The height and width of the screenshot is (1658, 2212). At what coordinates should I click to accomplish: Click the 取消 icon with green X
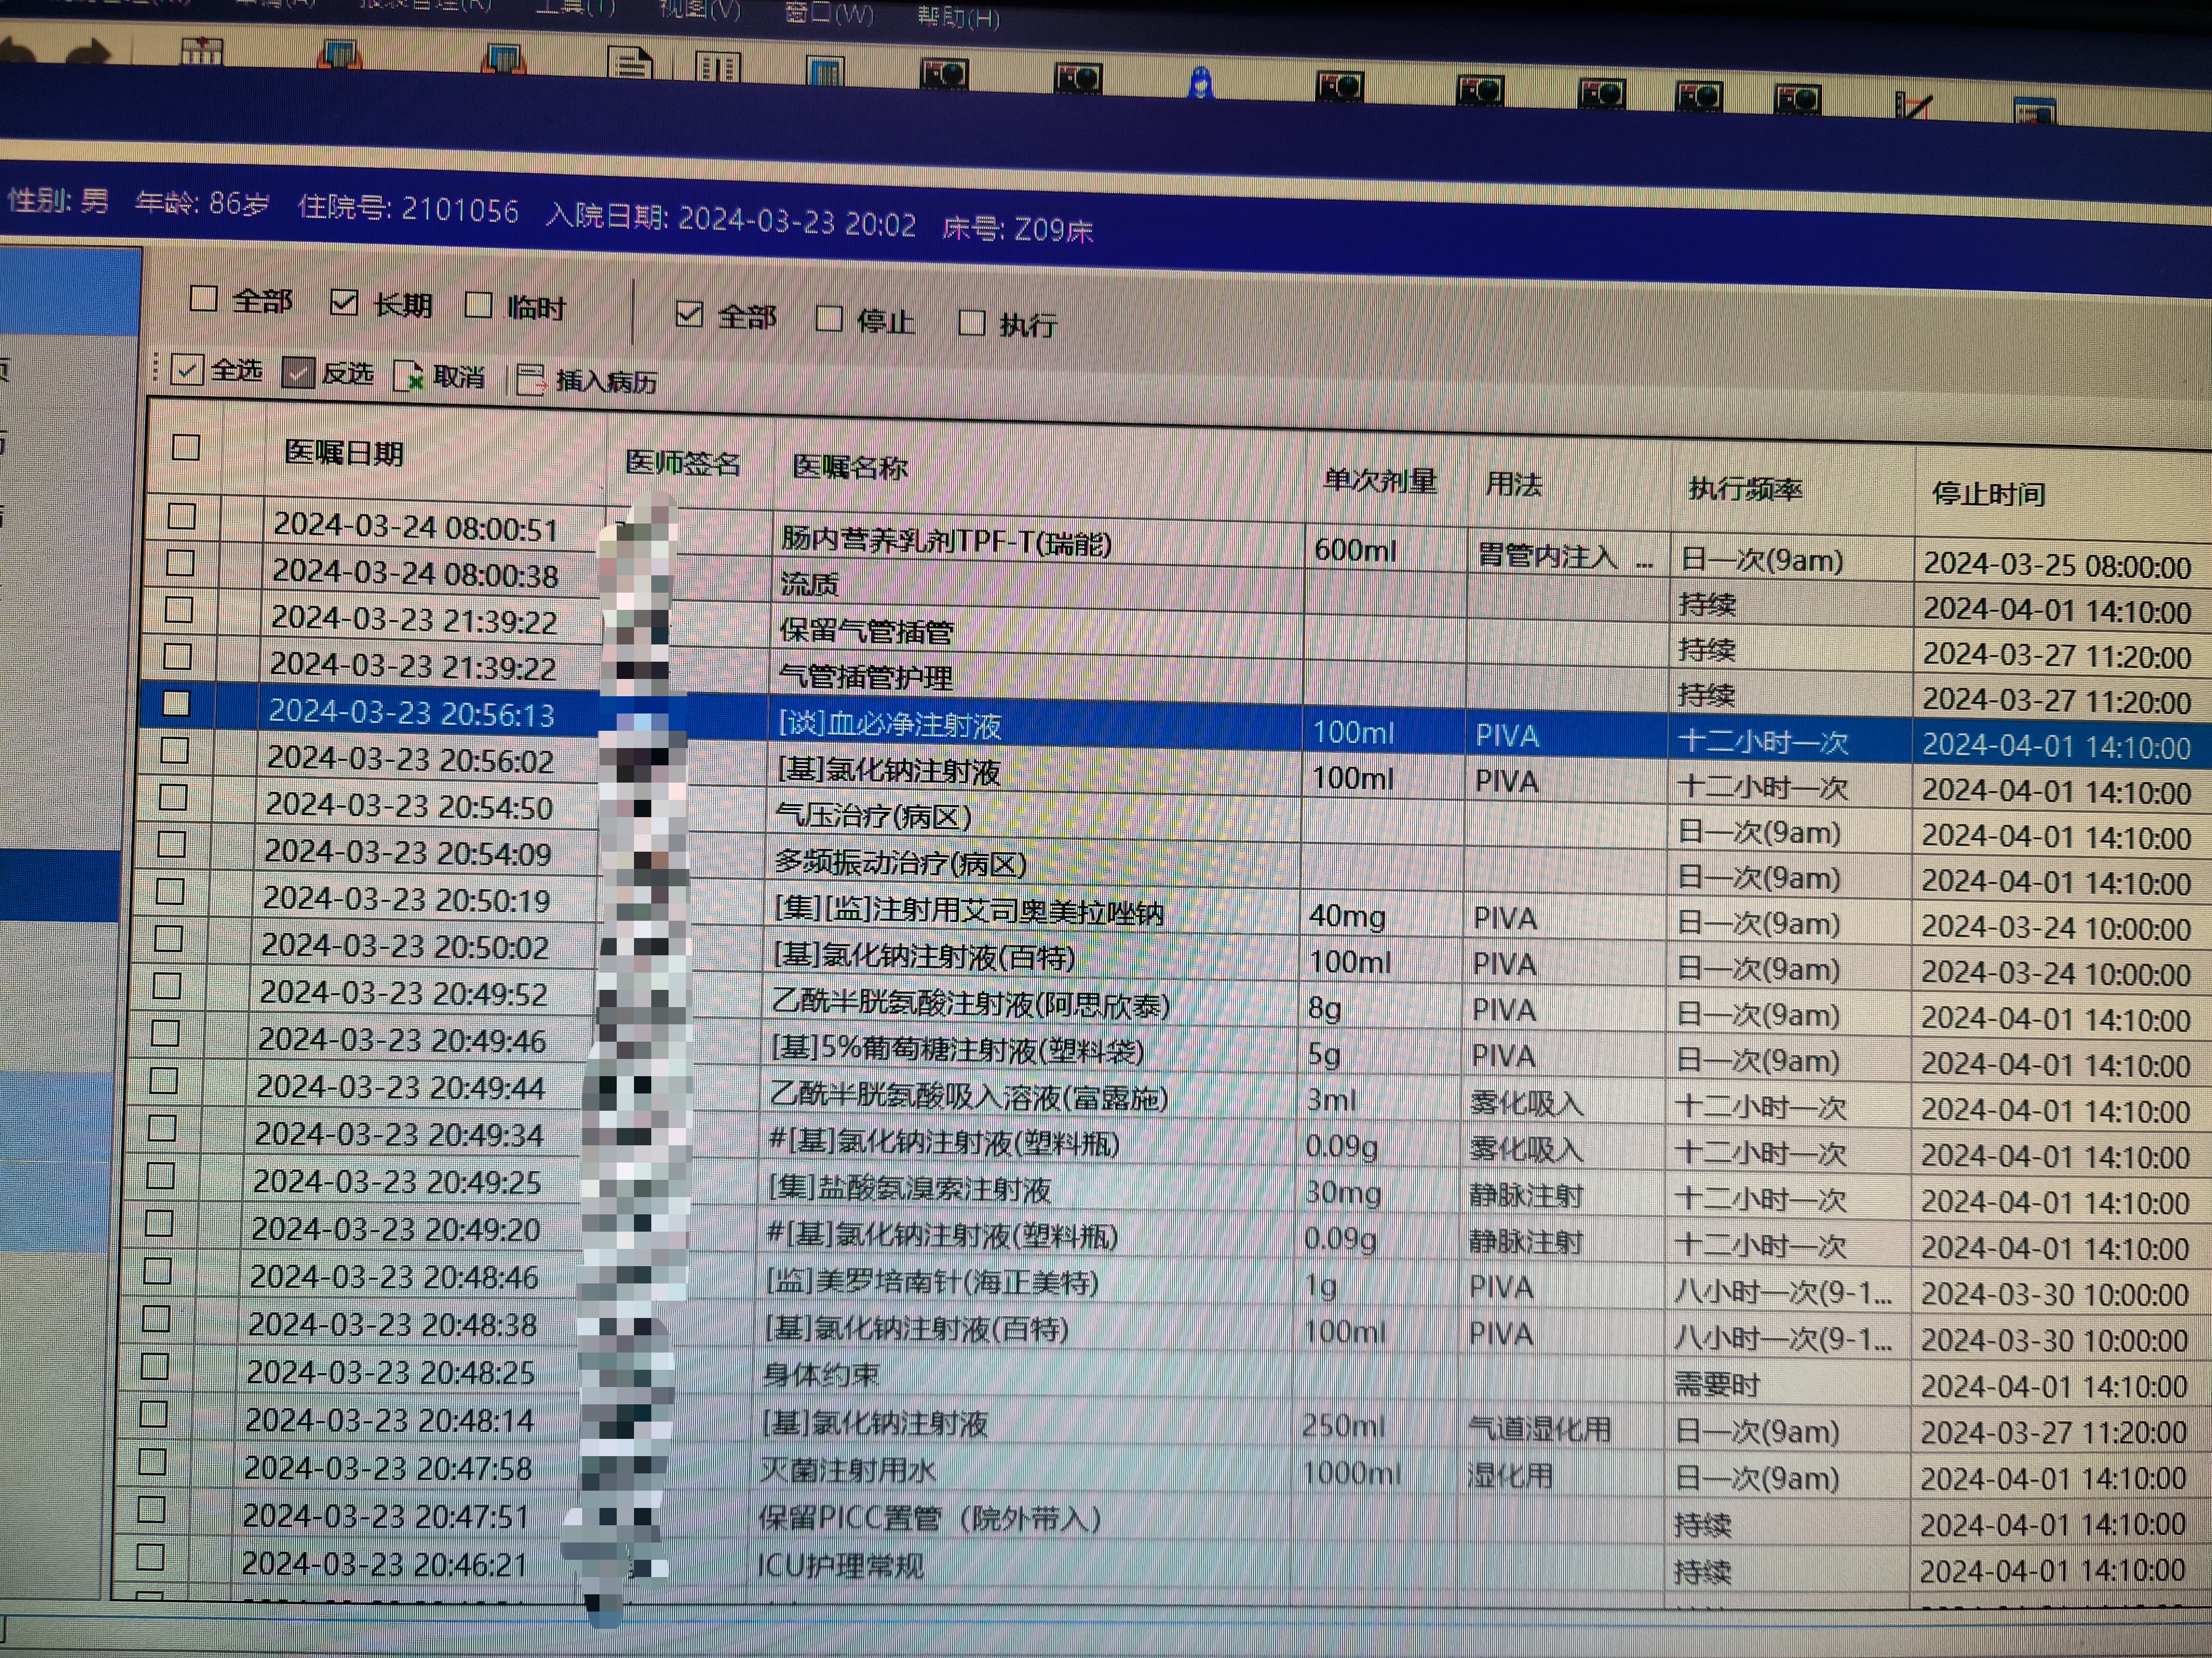coord(408,377)
